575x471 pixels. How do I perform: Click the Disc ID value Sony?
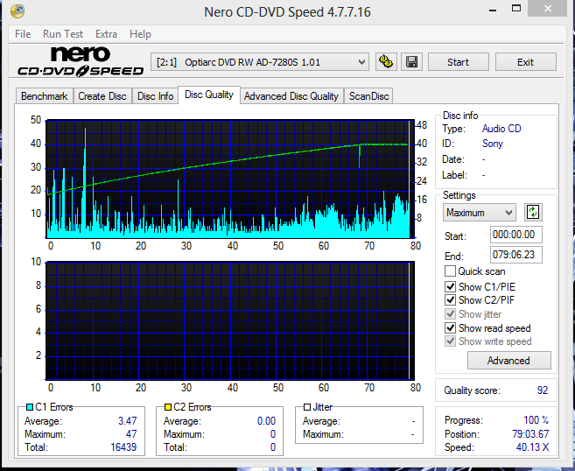pyautogui.click(x=492, y=144)
